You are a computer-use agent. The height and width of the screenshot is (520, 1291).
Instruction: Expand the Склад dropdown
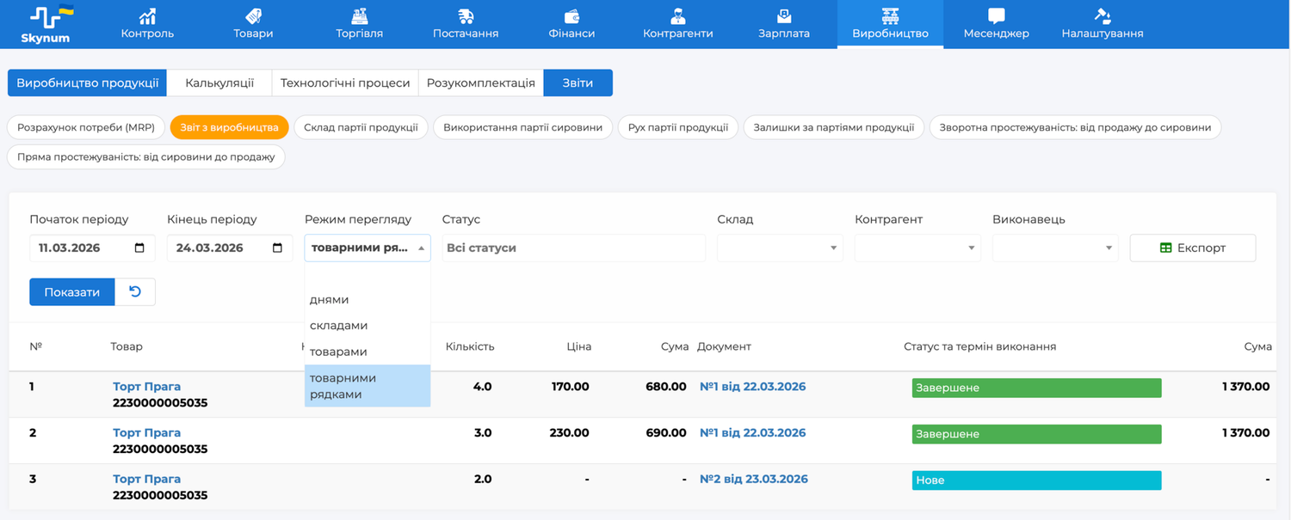(x=780, y=248)
